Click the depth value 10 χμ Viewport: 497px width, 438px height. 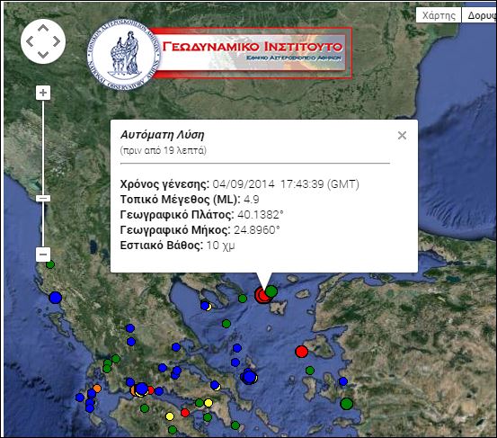coord(220,246)
